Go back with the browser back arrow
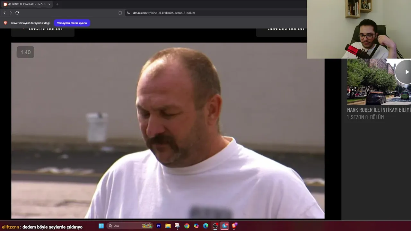 coord(4,13)
